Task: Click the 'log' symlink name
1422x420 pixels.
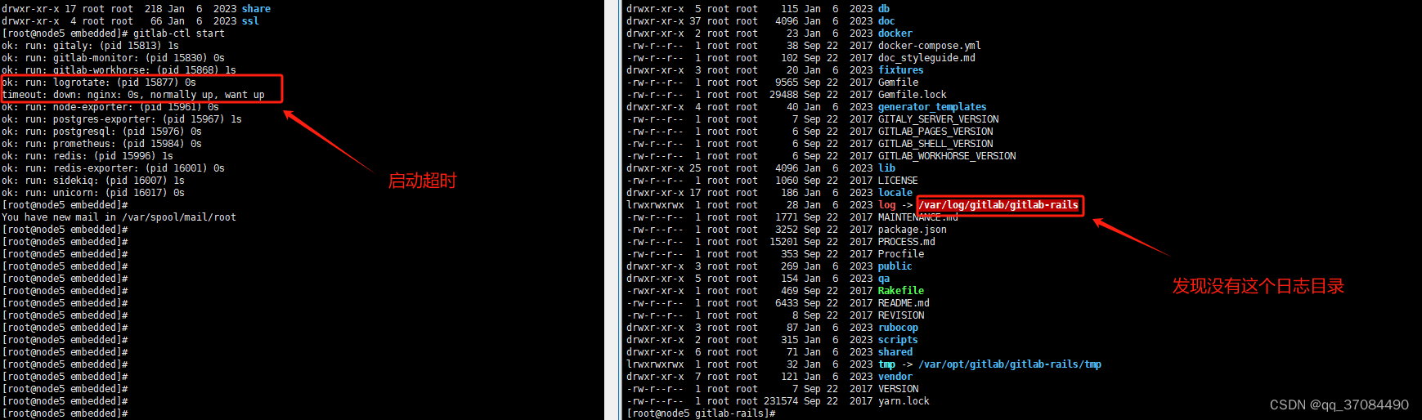Action: pos(886,205)
